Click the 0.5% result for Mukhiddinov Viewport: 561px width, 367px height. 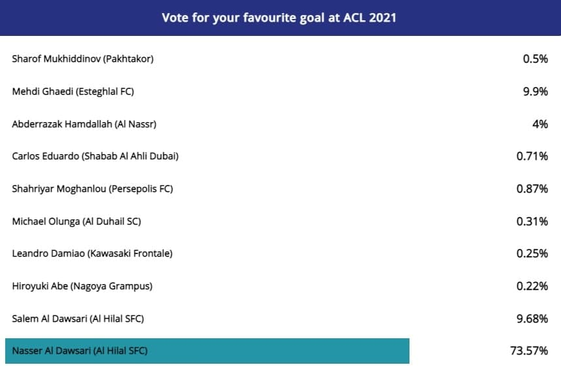tap(536, 59)
